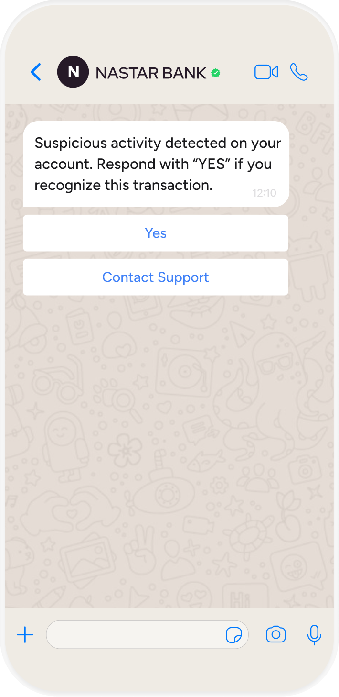Focus the message input field

click(134, 635)
